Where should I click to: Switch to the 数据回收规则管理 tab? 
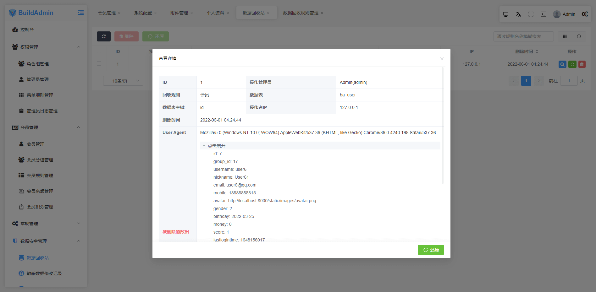(300, 13)
